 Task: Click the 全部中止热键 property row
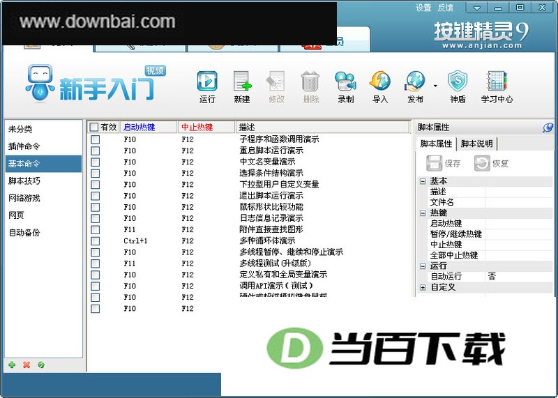point(490,255)
